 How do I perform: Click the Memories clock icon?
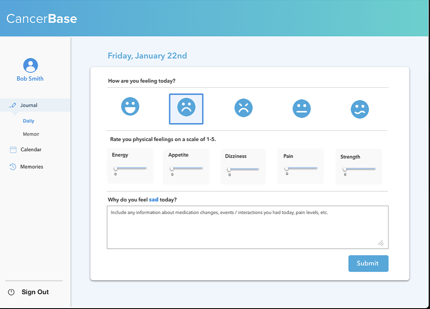(13, 166)
